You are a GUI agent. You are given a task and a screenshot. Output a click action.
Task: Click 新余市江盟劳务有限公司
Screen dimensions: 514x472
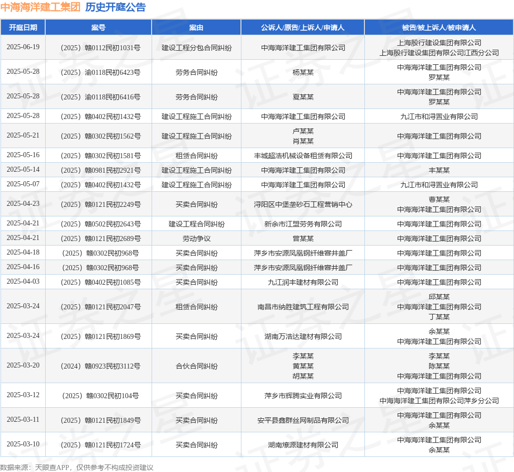click(303, 224)
